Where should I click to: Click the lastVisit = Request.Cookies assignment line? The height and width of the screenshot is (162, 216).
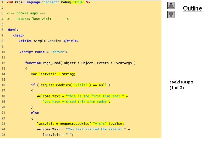tap(80, 124)
